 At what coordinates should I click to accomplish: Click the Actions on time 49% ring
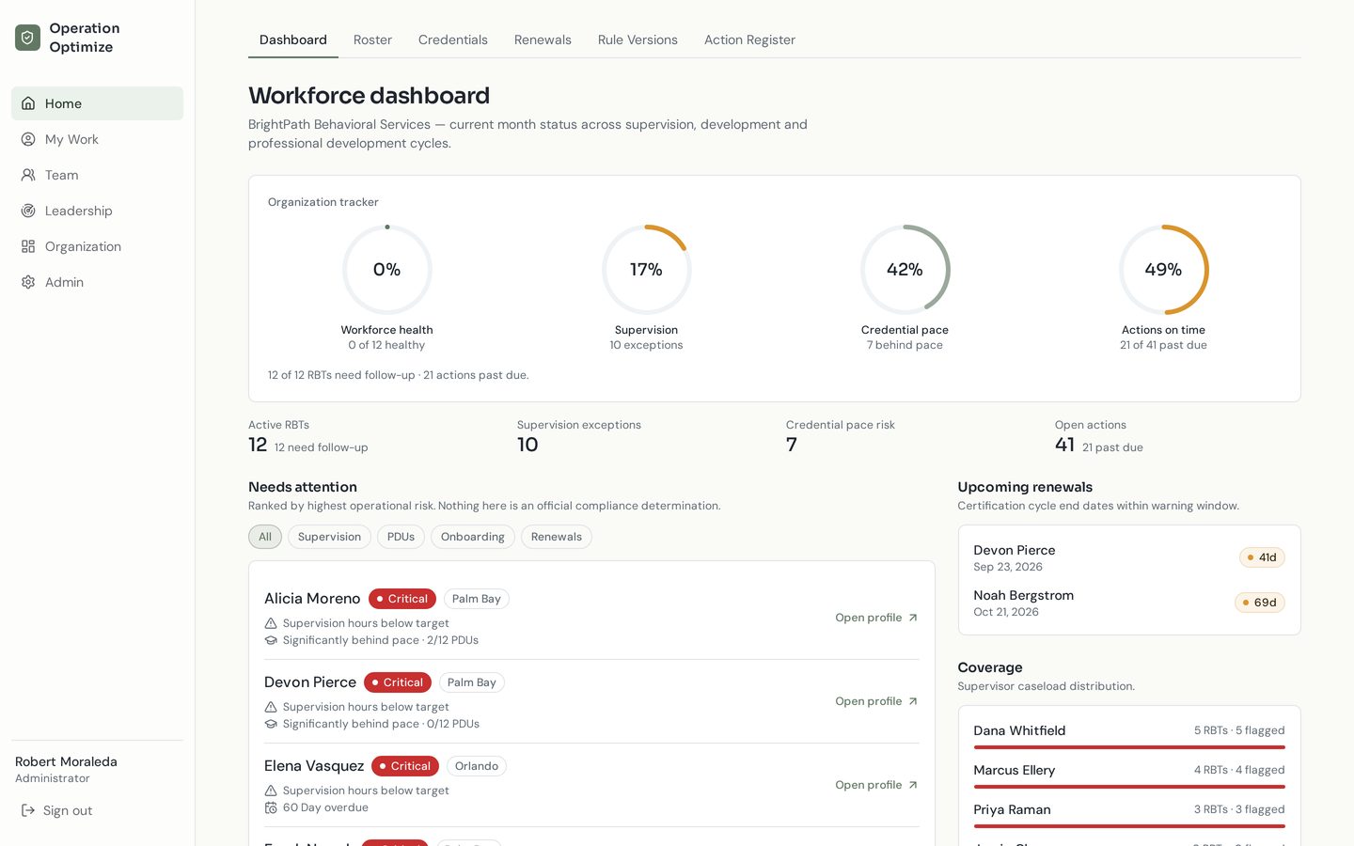click(1163, 270)
